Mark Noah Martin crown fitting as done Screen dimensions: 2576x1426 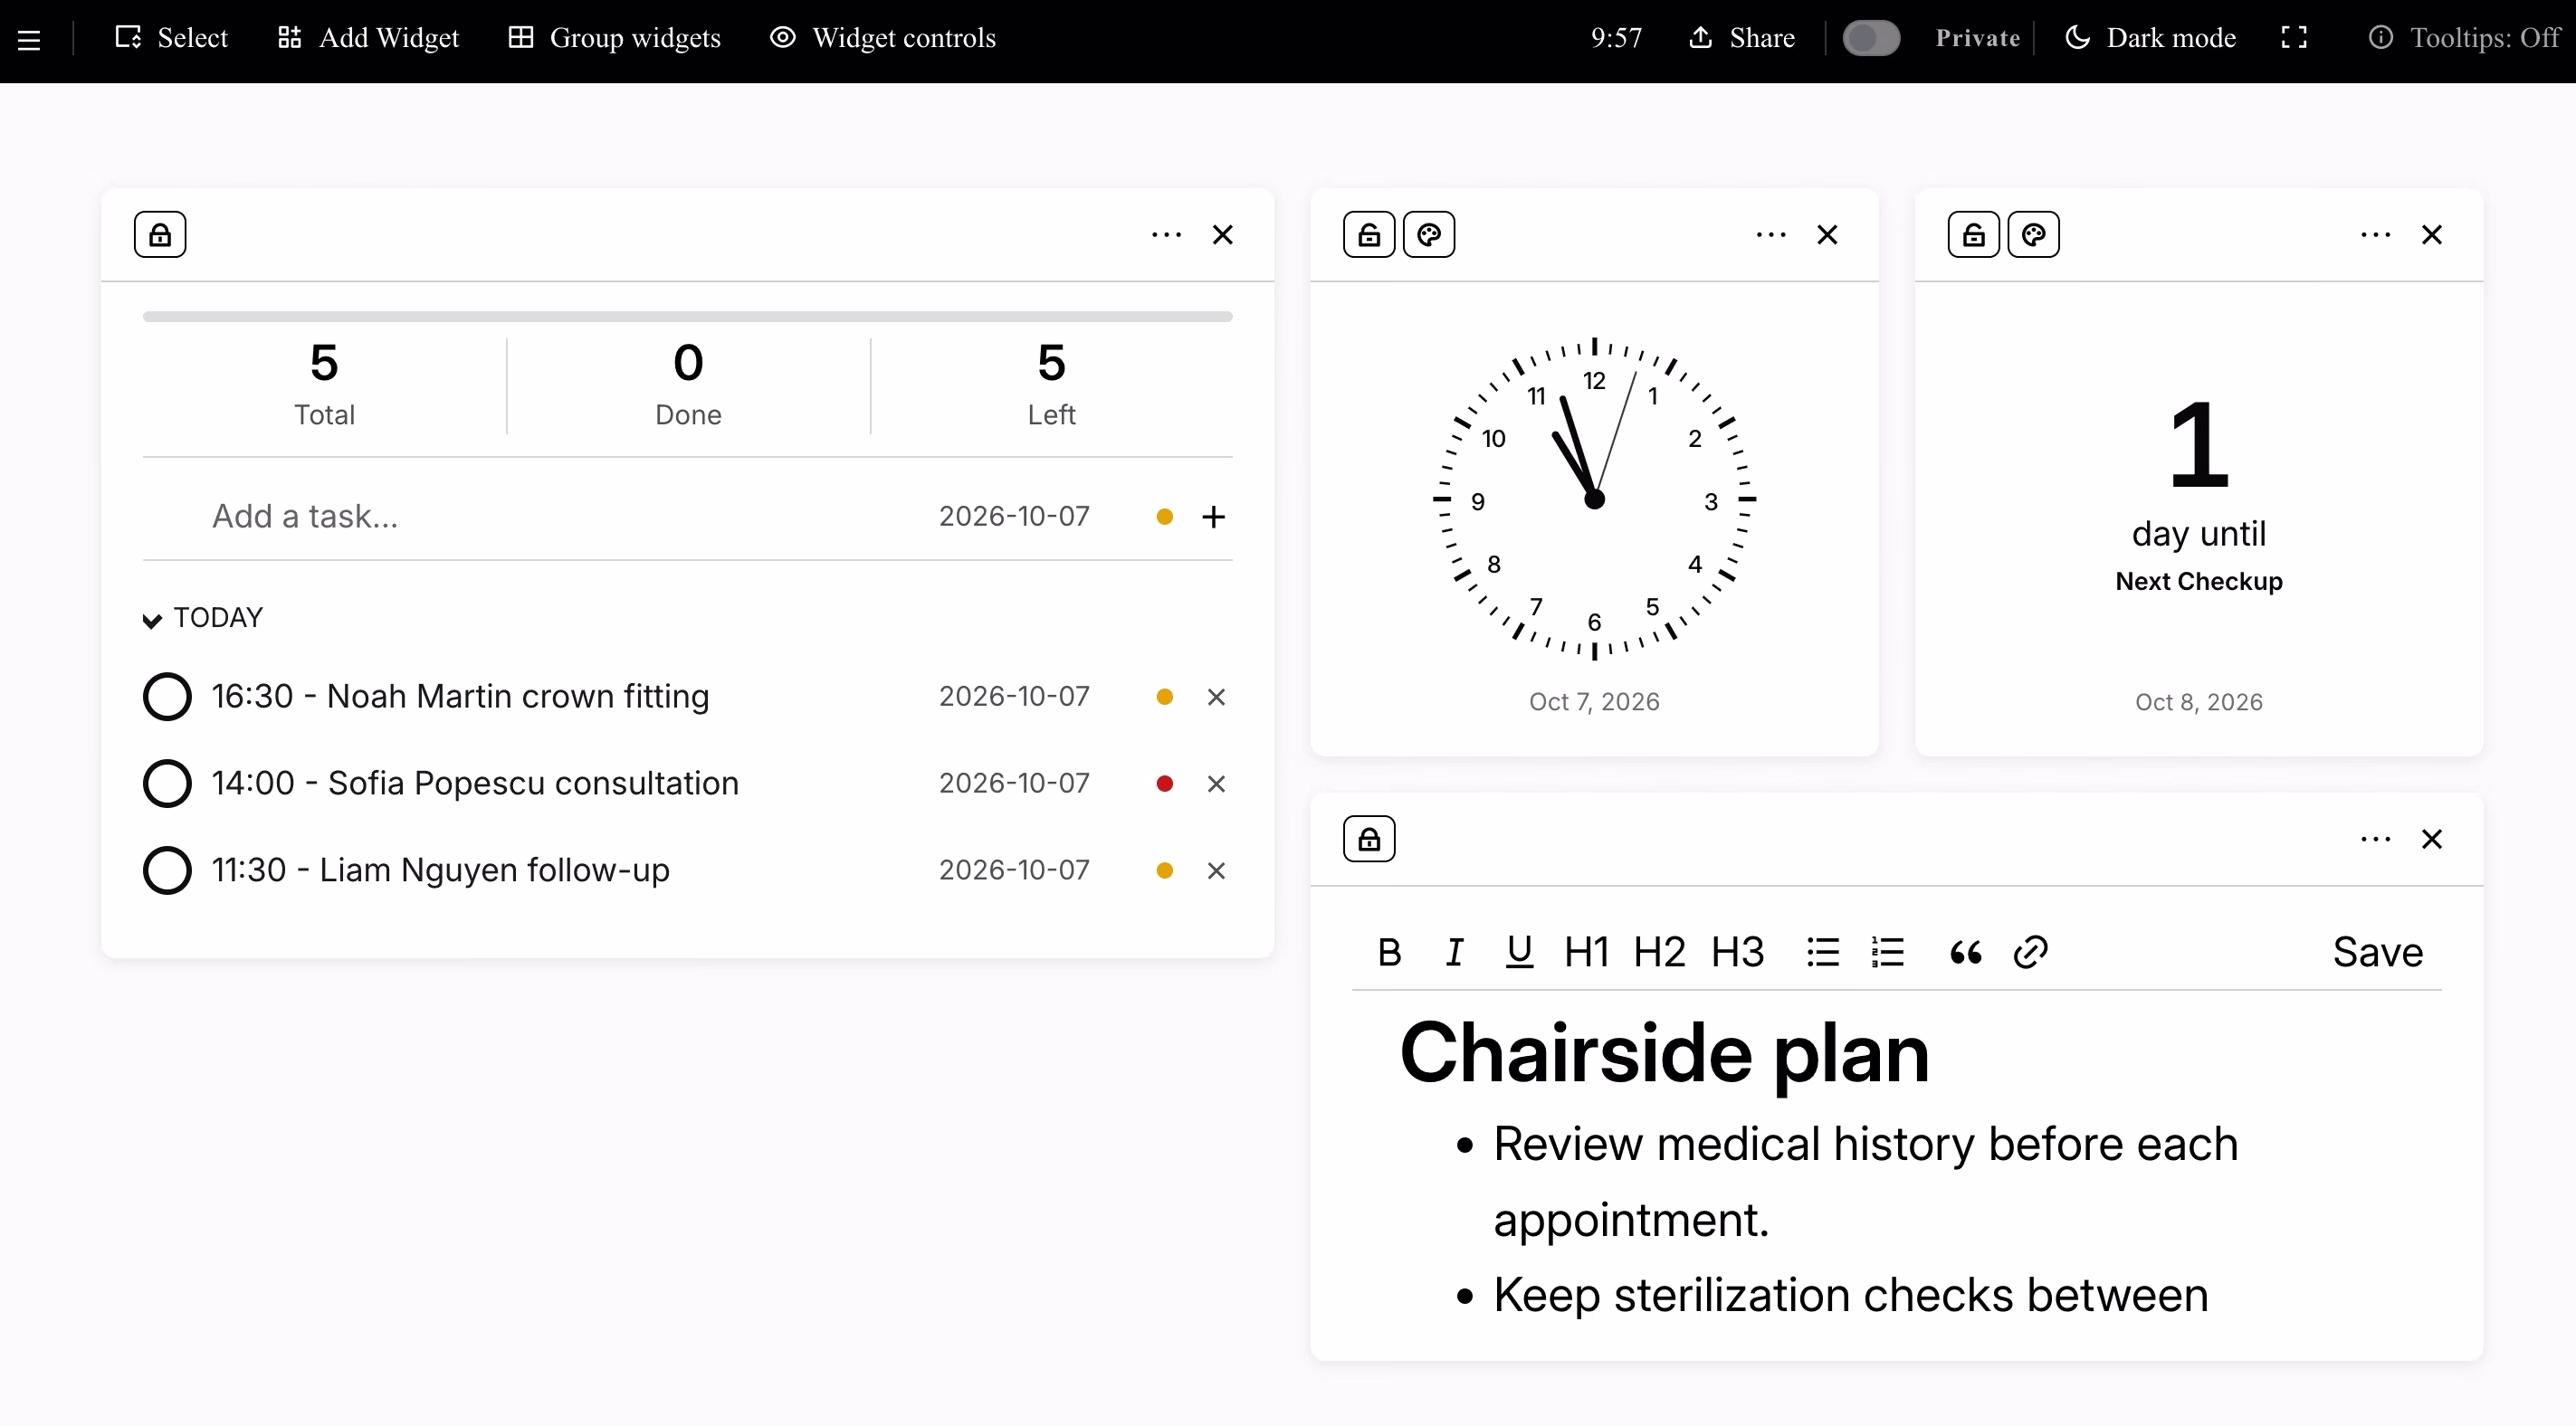pyautogui.click(x=167, y=697)
